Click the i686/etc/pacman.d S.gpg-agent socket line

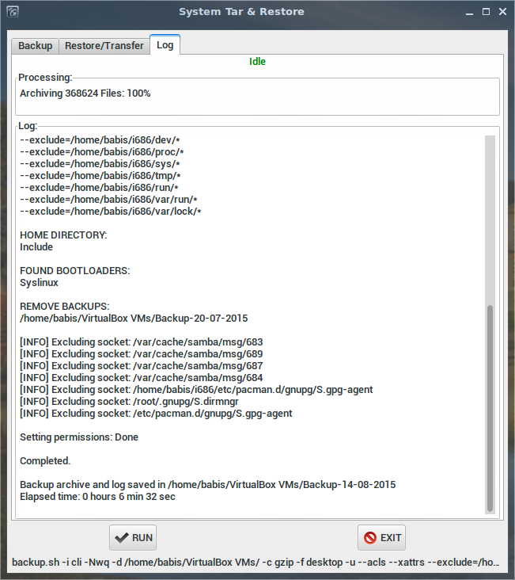[196, 390]
